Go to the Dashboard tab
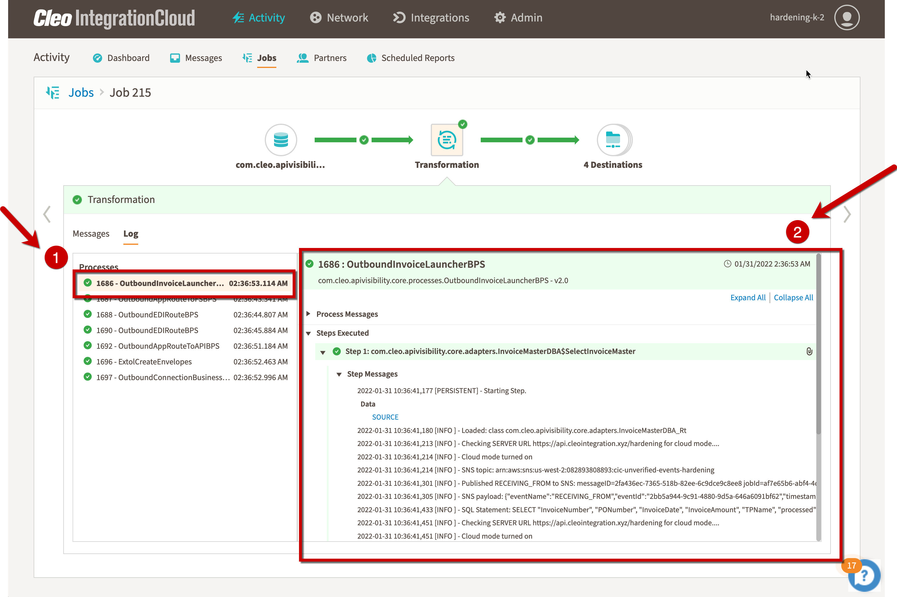 [121, 58]
